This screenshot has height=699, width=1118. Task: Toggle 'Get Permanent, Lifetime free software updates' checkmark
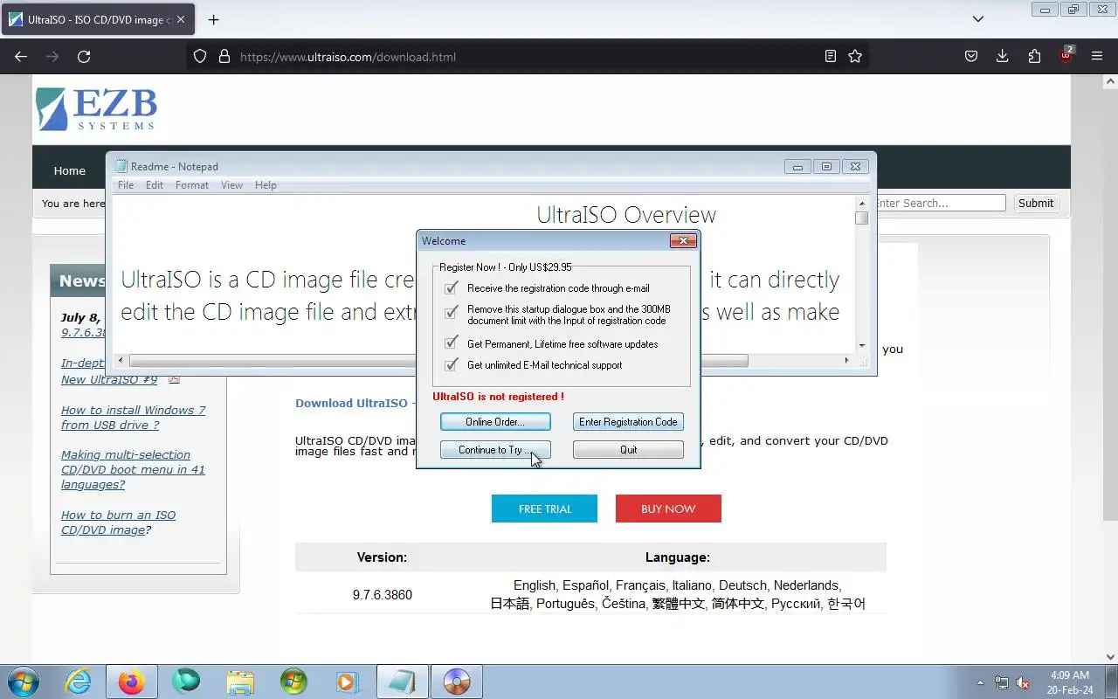(x=452, y=343)
